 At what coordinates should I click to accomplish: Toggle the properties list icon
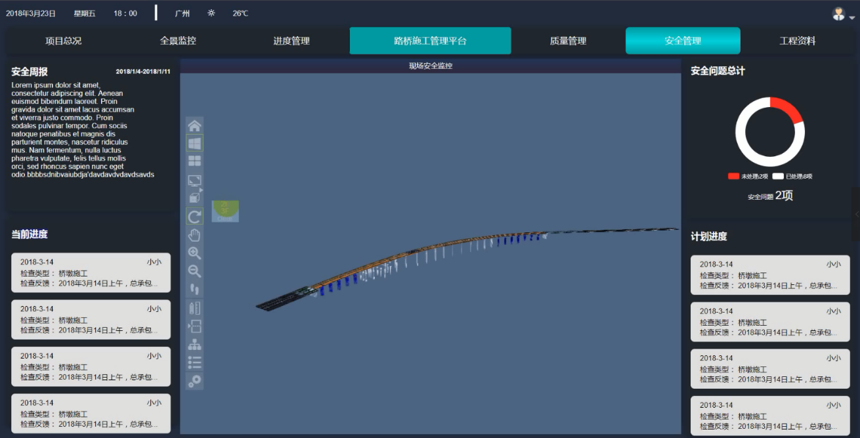(195, 362)
